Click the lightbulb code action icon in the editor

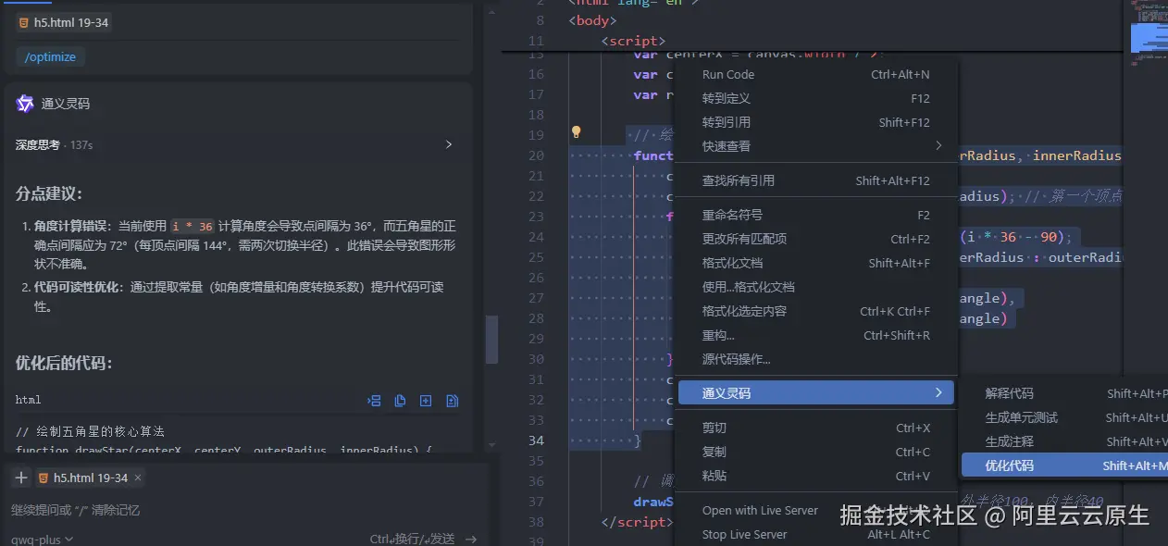(x=576, y=132)
